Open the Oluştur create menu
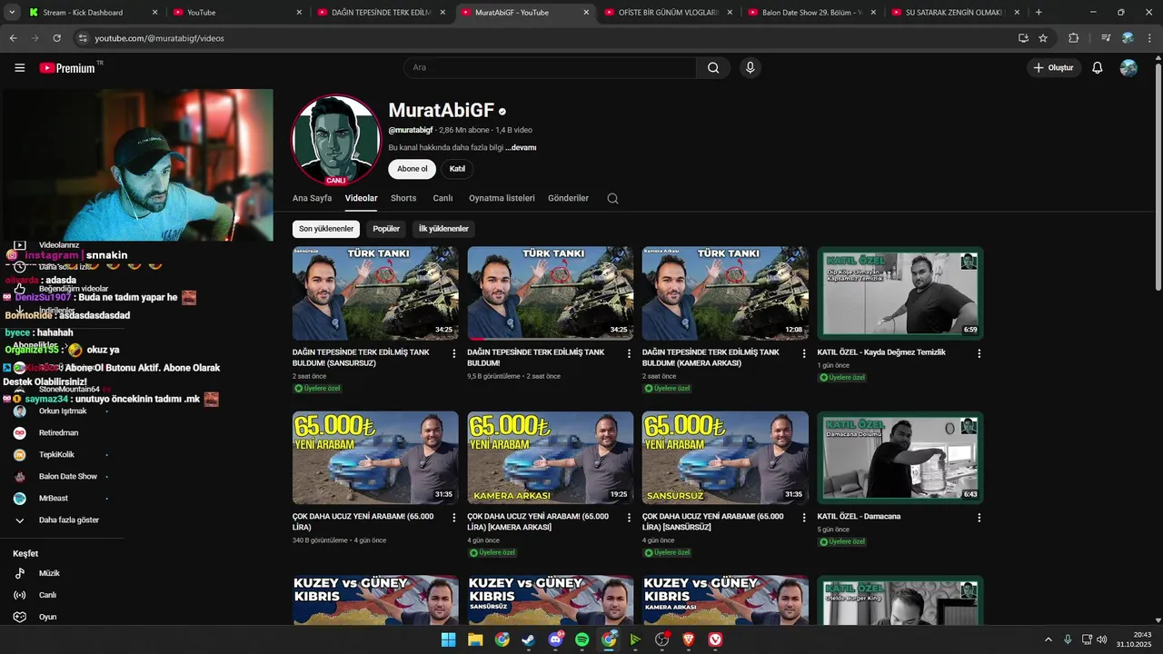 tap(1054, 67)
